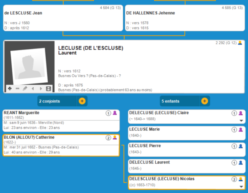Image resolution: width=248 pixels, height=193 pixels.
Task: Click the purple person icon beside REANT Marguerite
Action: (x=115, y=113)
